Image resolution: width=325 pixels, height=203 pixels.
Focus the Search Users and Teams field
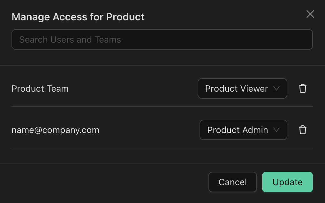coord(162,39)
